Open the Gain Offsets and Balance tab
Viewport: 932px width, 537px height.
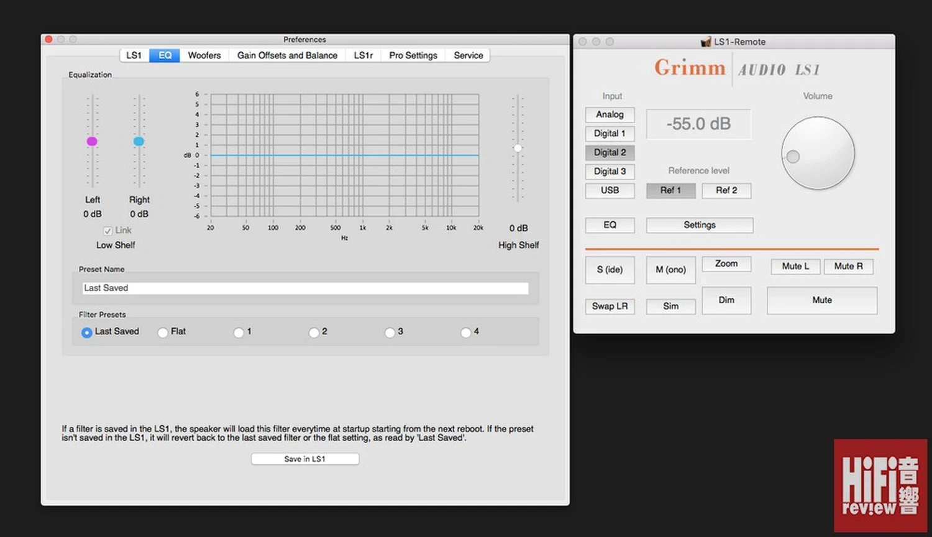pyautogui.click(x=287, y=55)
